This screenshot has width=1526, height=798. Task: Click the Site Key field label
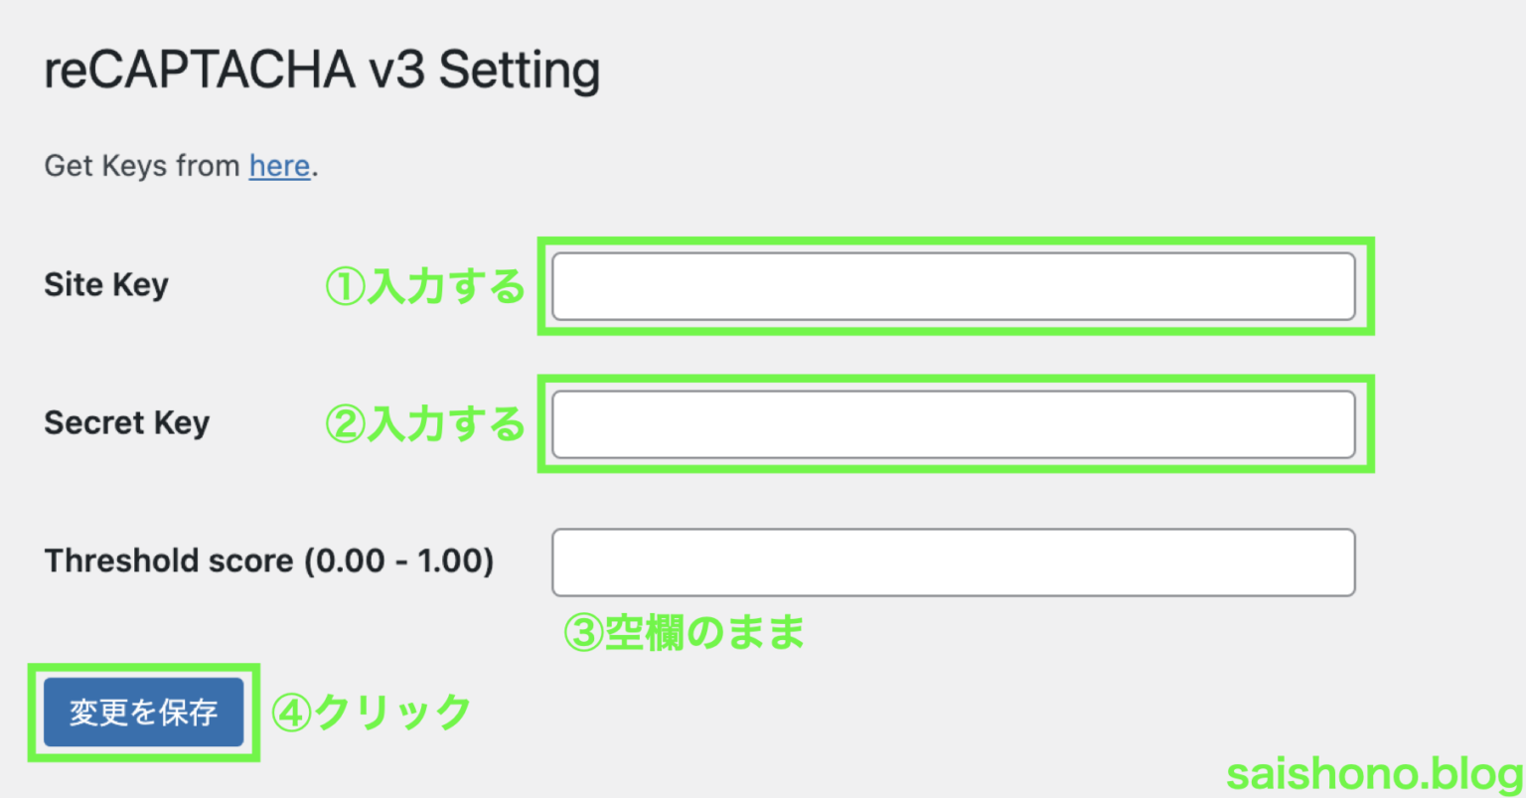click(104, 285)
